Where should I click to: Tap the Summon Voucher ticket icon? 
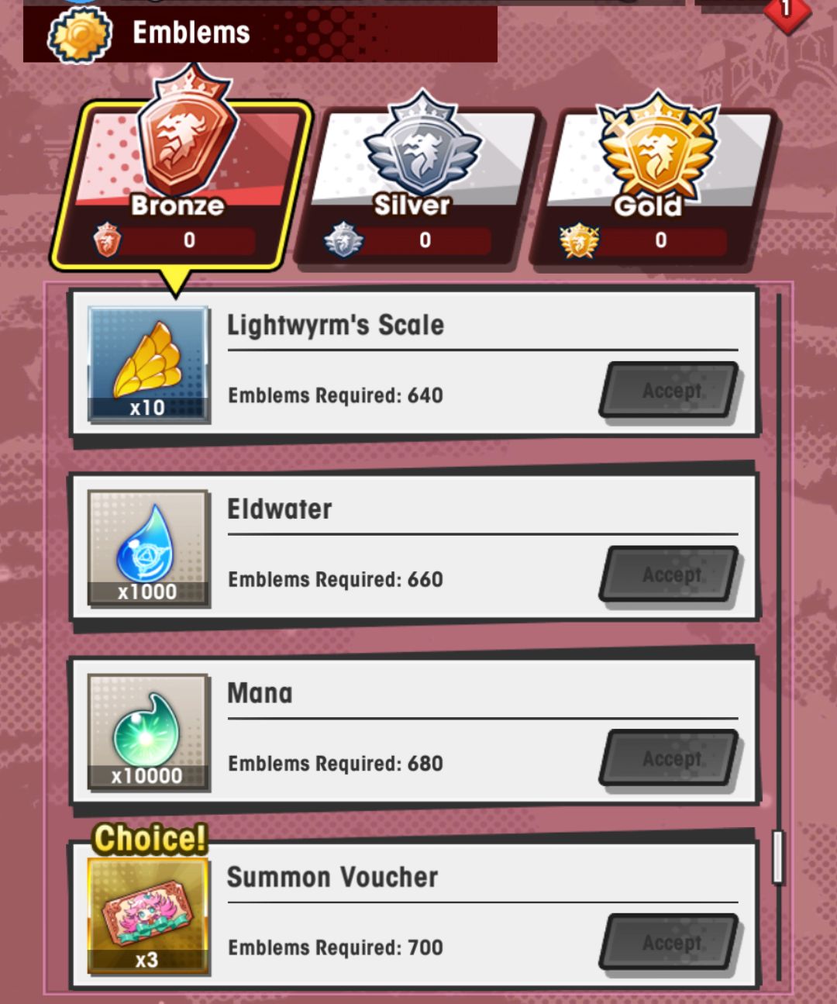[x=148, y=915]
